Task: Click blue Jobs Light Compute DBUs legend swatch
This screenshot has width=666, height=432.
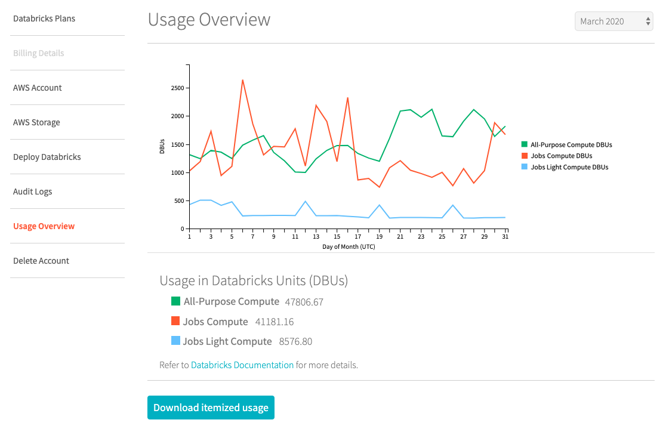Action: point(525,167)
